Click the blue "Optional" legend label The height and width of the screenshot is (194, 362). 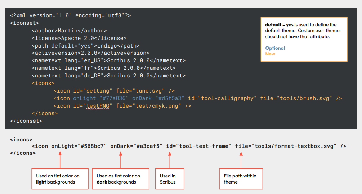tap(275, 48)
